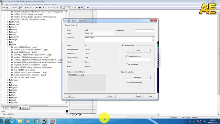The image size is (220, 124).
Task: Open the CFC editor taskbar icon
Action: [52, 121]
